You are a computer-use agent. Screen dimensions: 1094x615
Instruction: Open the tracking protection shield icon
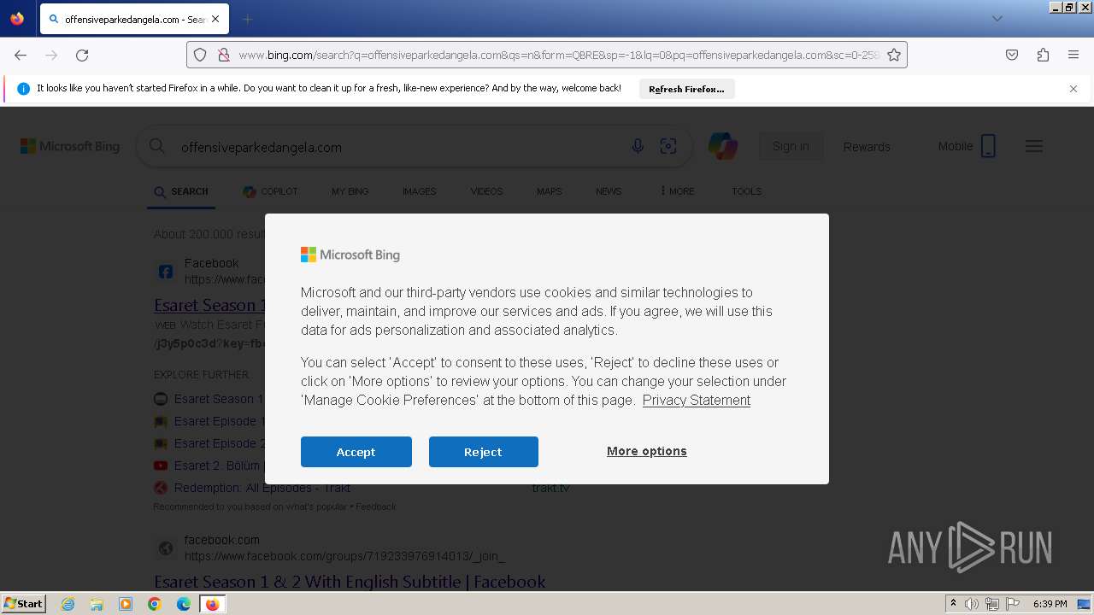coord(200,55)
